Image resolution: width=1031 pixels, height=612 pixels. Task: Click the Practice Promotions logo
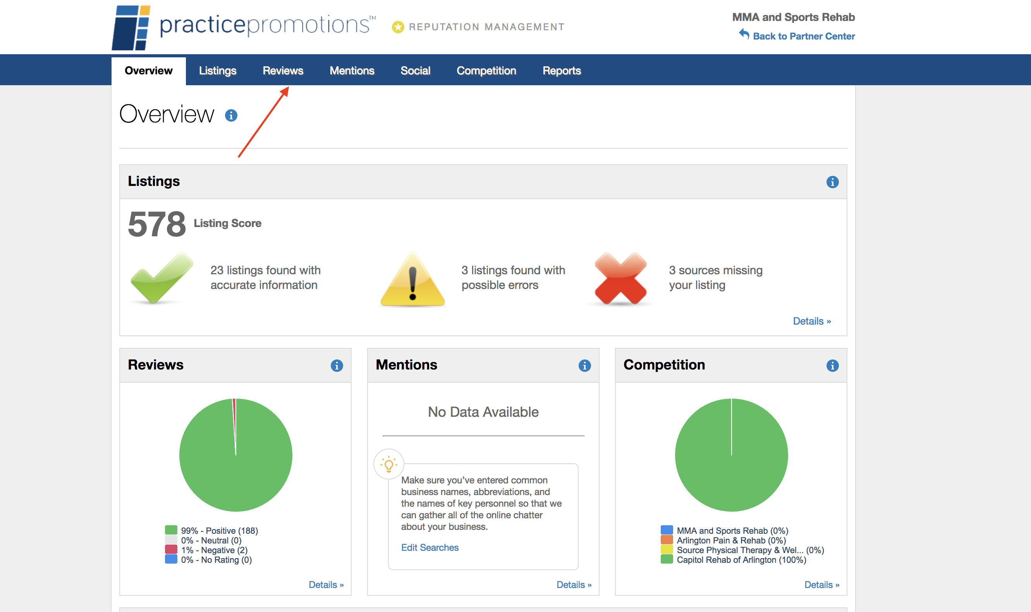click(244, 27)
